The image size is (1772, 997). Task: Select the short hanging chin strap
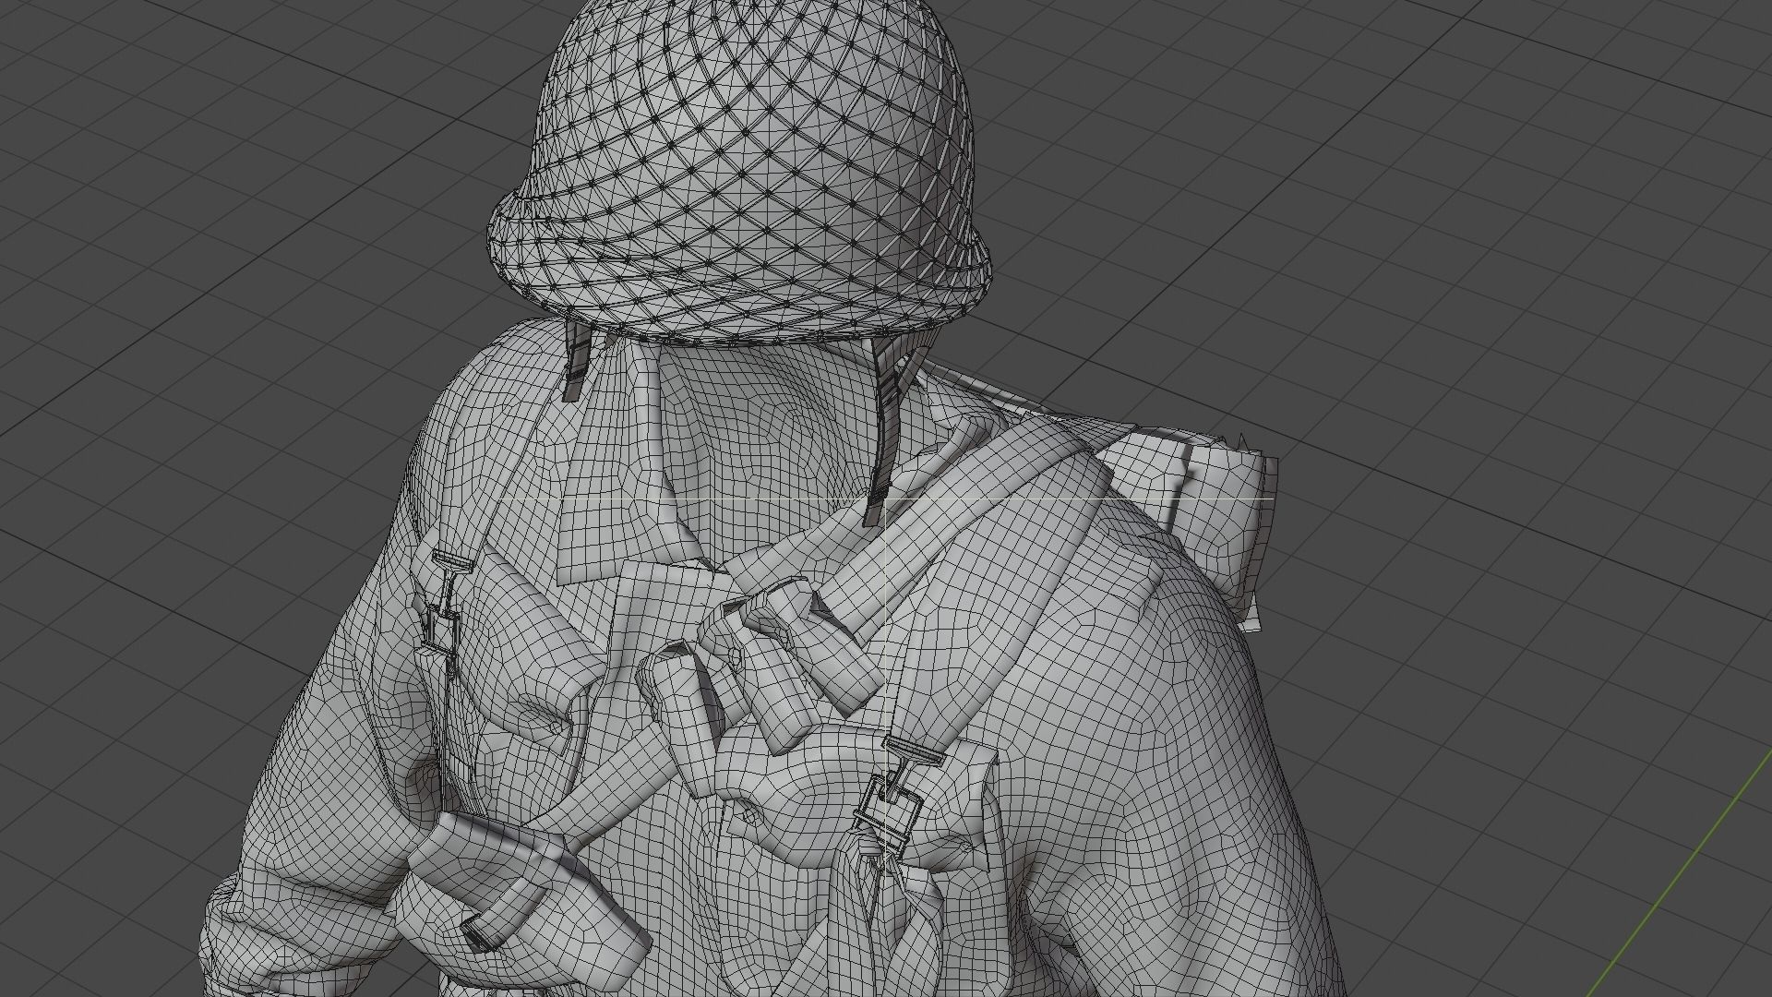point(576,365)
